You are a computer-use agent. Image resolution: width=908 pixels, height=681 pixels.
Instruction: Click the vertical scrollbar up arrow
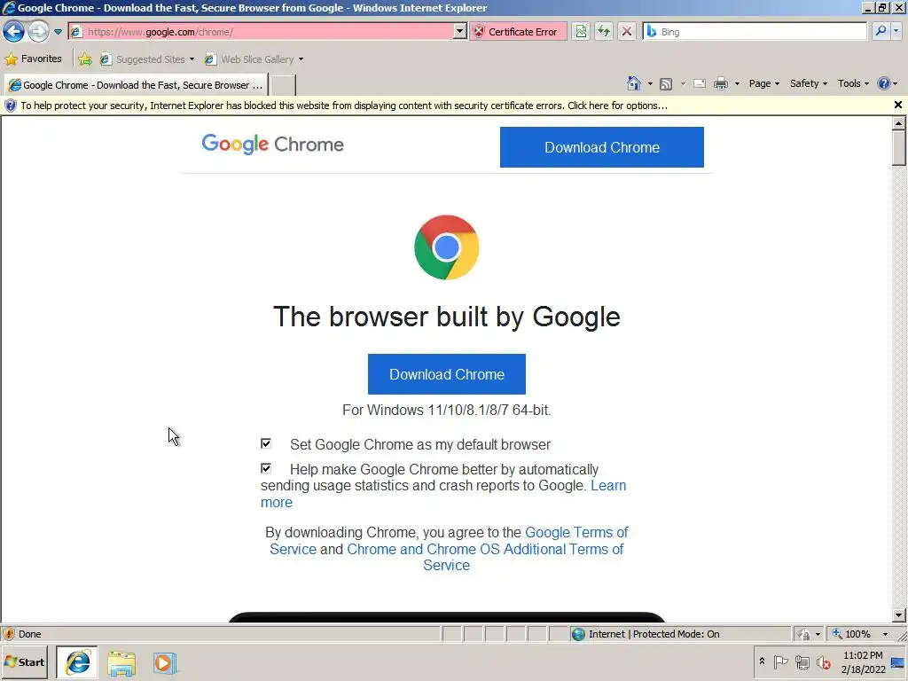click(898, 122)
